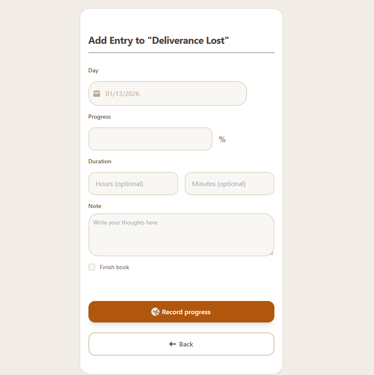Tick the Finish book checkbox
The height and width of the screenshot is (375, 374).
(x=92, y=267)
